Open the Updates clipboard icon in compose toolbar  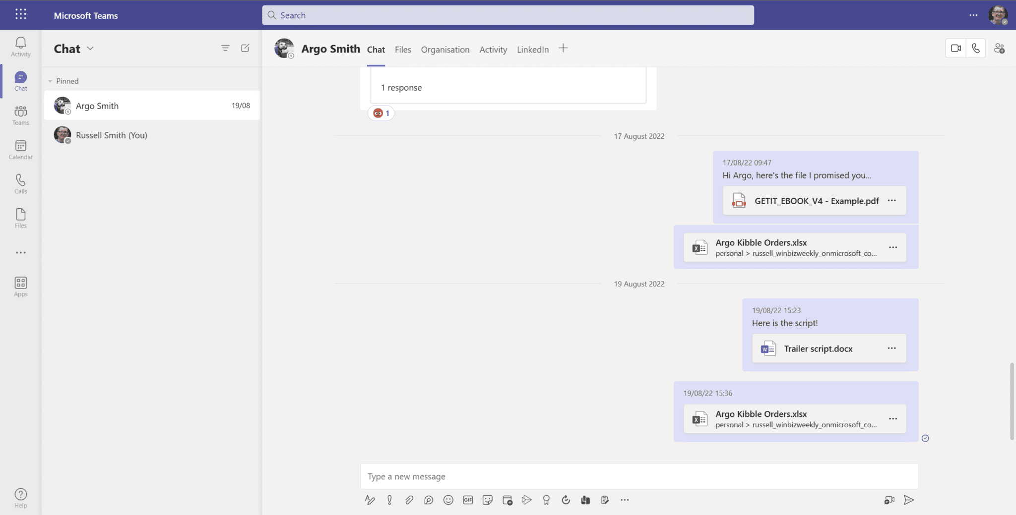(x=605, y=500)
